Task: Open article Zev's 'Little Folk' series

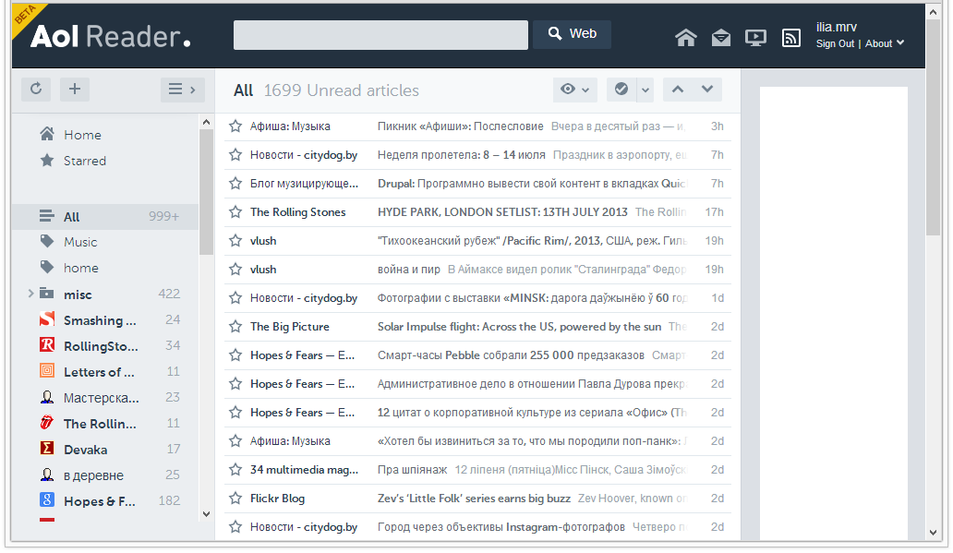Action: [474, 499]
